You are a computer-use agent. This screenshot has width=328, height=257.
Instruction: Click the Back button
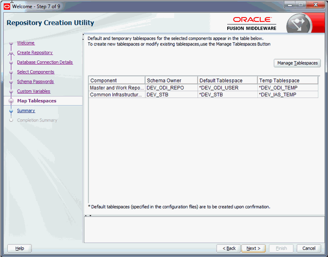[x=229, y=248]
